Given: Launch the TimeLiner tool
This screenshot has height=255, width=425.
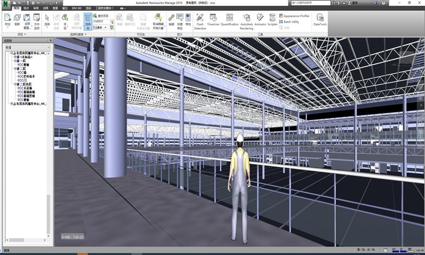Looking at the screenshot, I should pos(213,21).
